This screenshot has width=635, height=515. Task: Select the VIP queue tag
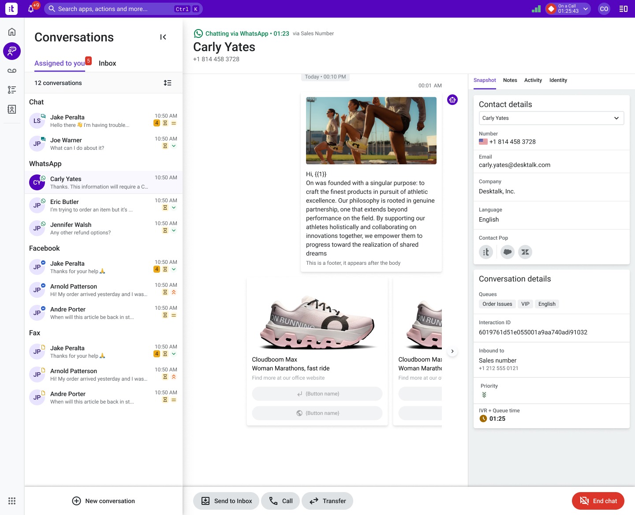(525, 304)
